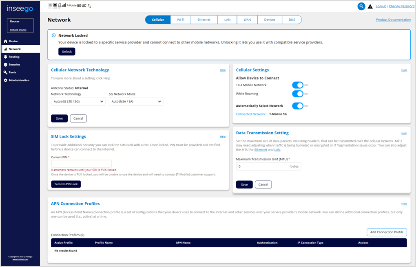Viewport: 416px width, 267px height.
Task: Click the Inseego logo
Action: click(20, 9)
